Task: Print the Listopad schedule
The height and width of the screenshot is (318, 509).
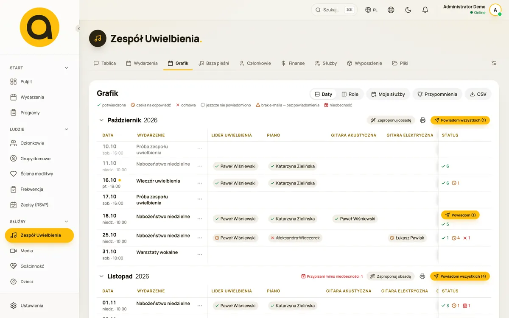Action: click(422, 276)
